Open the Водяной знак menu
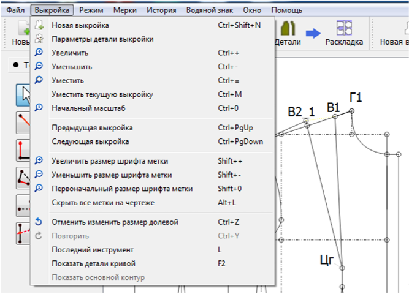The image size is (409, 294). coord(210,10)
